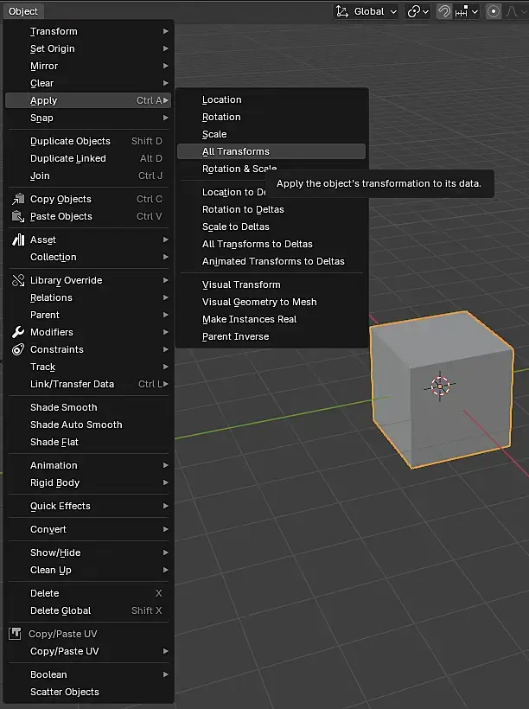
Task: Choose Delete in Object menu
Action: [x=88, y=593]
